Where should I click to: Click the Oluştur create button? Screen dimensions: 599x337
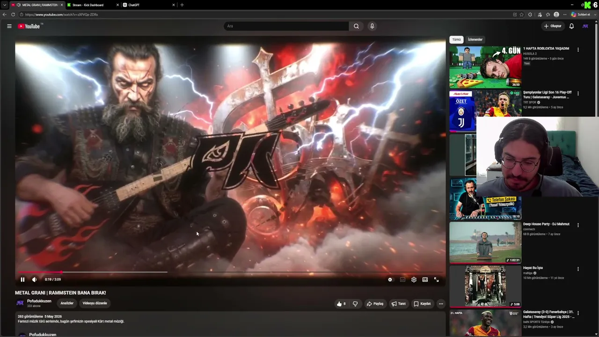553,26
